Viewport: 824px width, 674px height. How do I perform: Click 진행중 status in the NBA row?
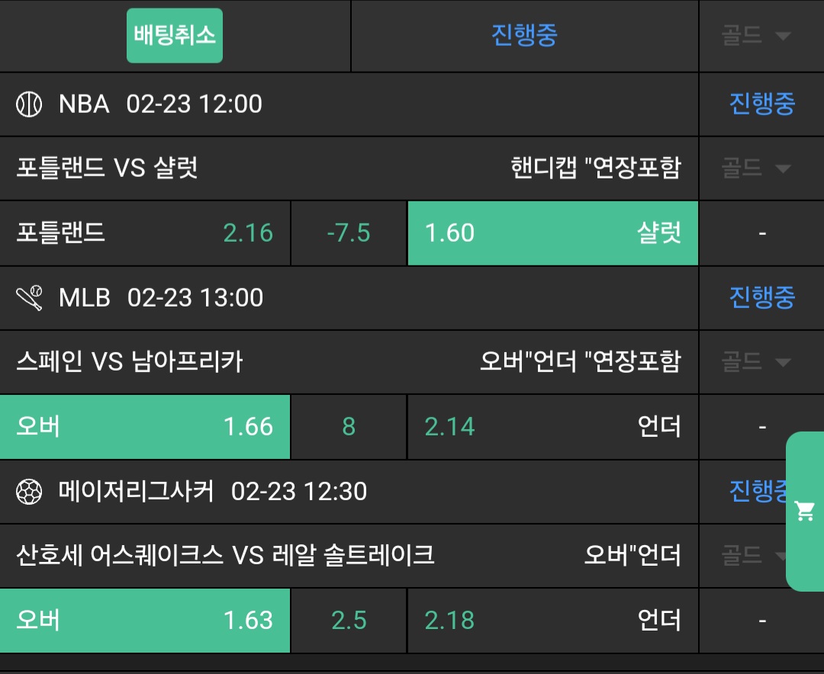coord(761,104)
